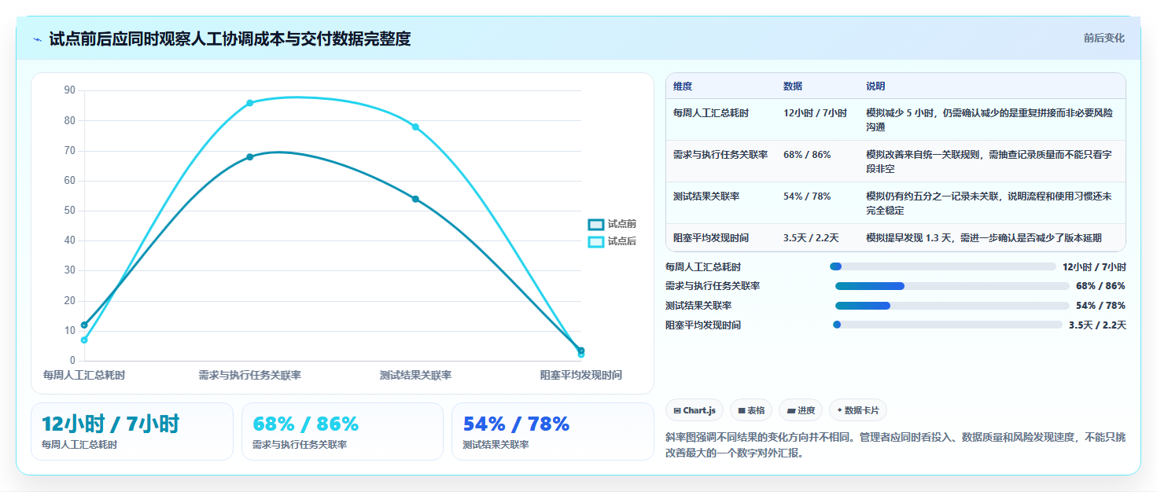
Task: Click the 进度 chip
Action: (x=801, y=410)
